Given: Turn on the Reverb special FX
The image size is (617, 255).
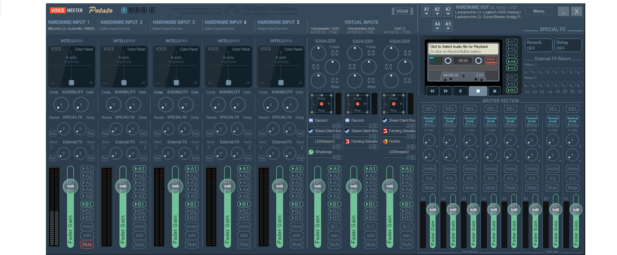Looking at the screenshot, I should (538, 45).
